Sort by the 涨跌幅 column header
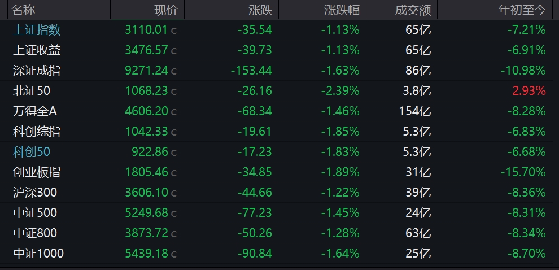Viewport: 559px width, 270px height. pyautogui.click(x=342, y=10)
